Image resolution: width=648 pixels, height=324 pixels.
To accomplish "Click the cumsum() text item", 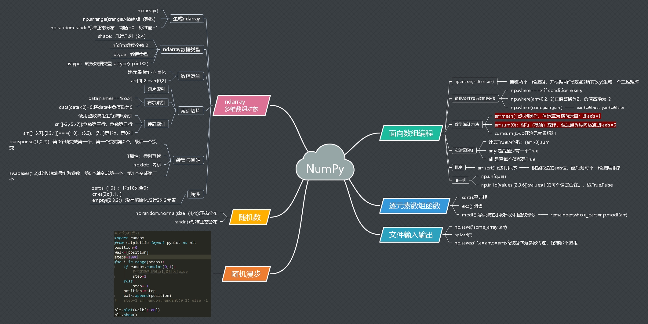I will [525, 134].
